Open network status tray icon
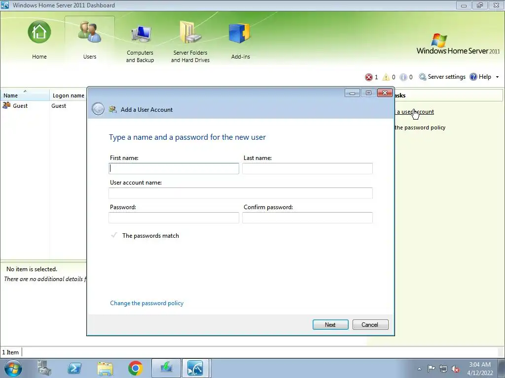The height and width of the screenshot is (378, 505). [x=443, y=369]
